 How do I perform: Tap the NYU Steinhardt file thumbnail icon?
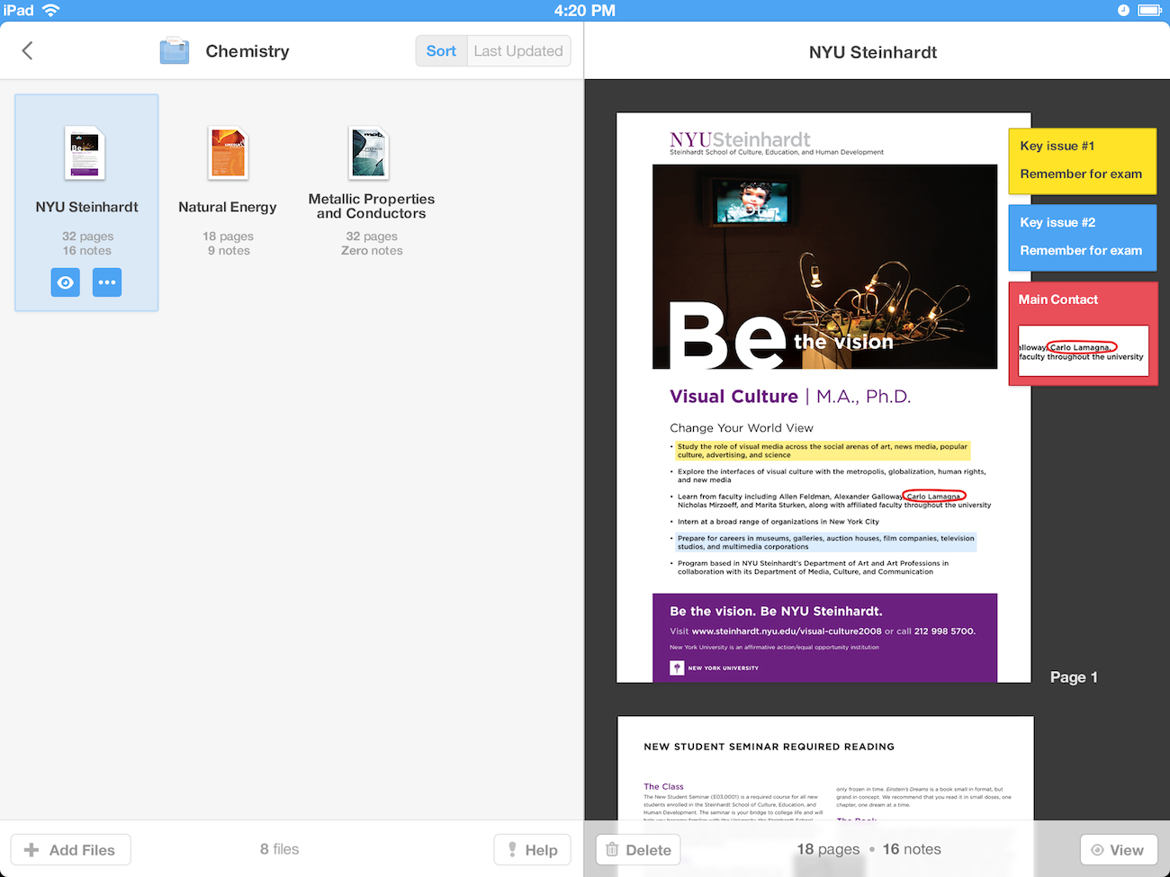[x=85, y=154]
